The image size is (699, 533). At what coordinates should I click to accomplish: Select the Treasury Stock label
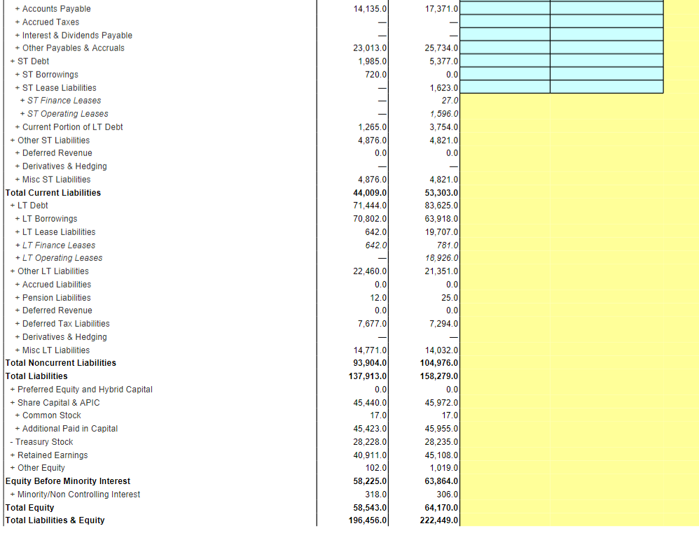pos(43,442)
